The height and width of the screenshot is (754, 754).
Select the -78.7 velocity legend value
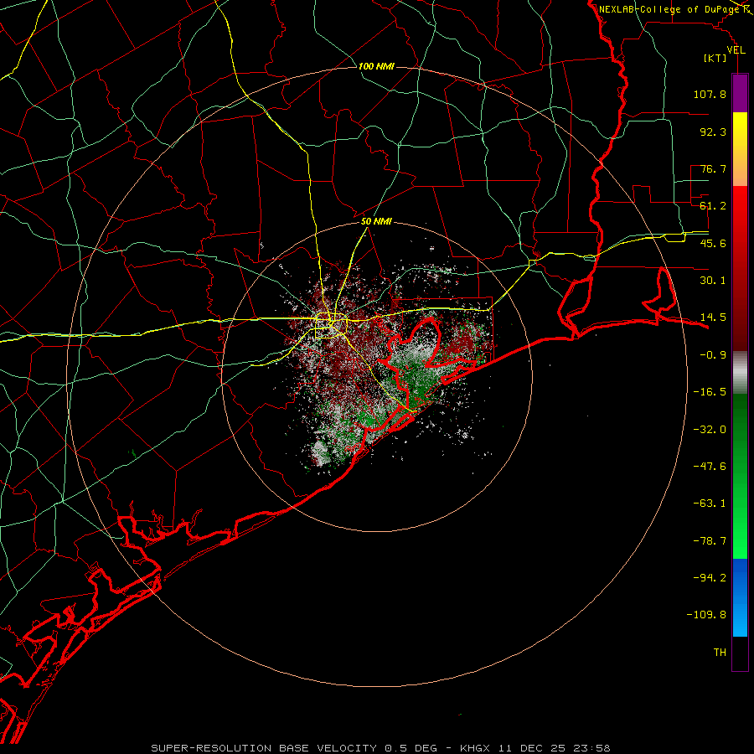click(710, 541)
